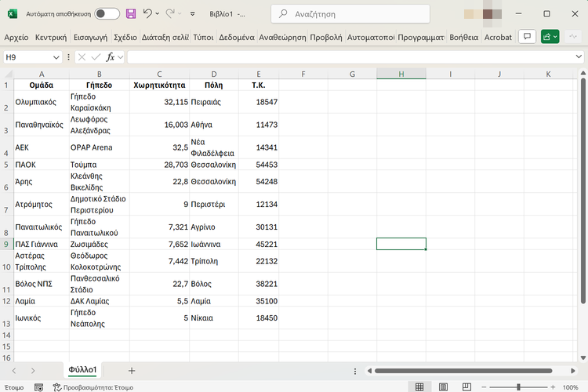588x392 pixels.
Task: Click the vertical scrollbar down arrow
Action: tap(583, 358)
